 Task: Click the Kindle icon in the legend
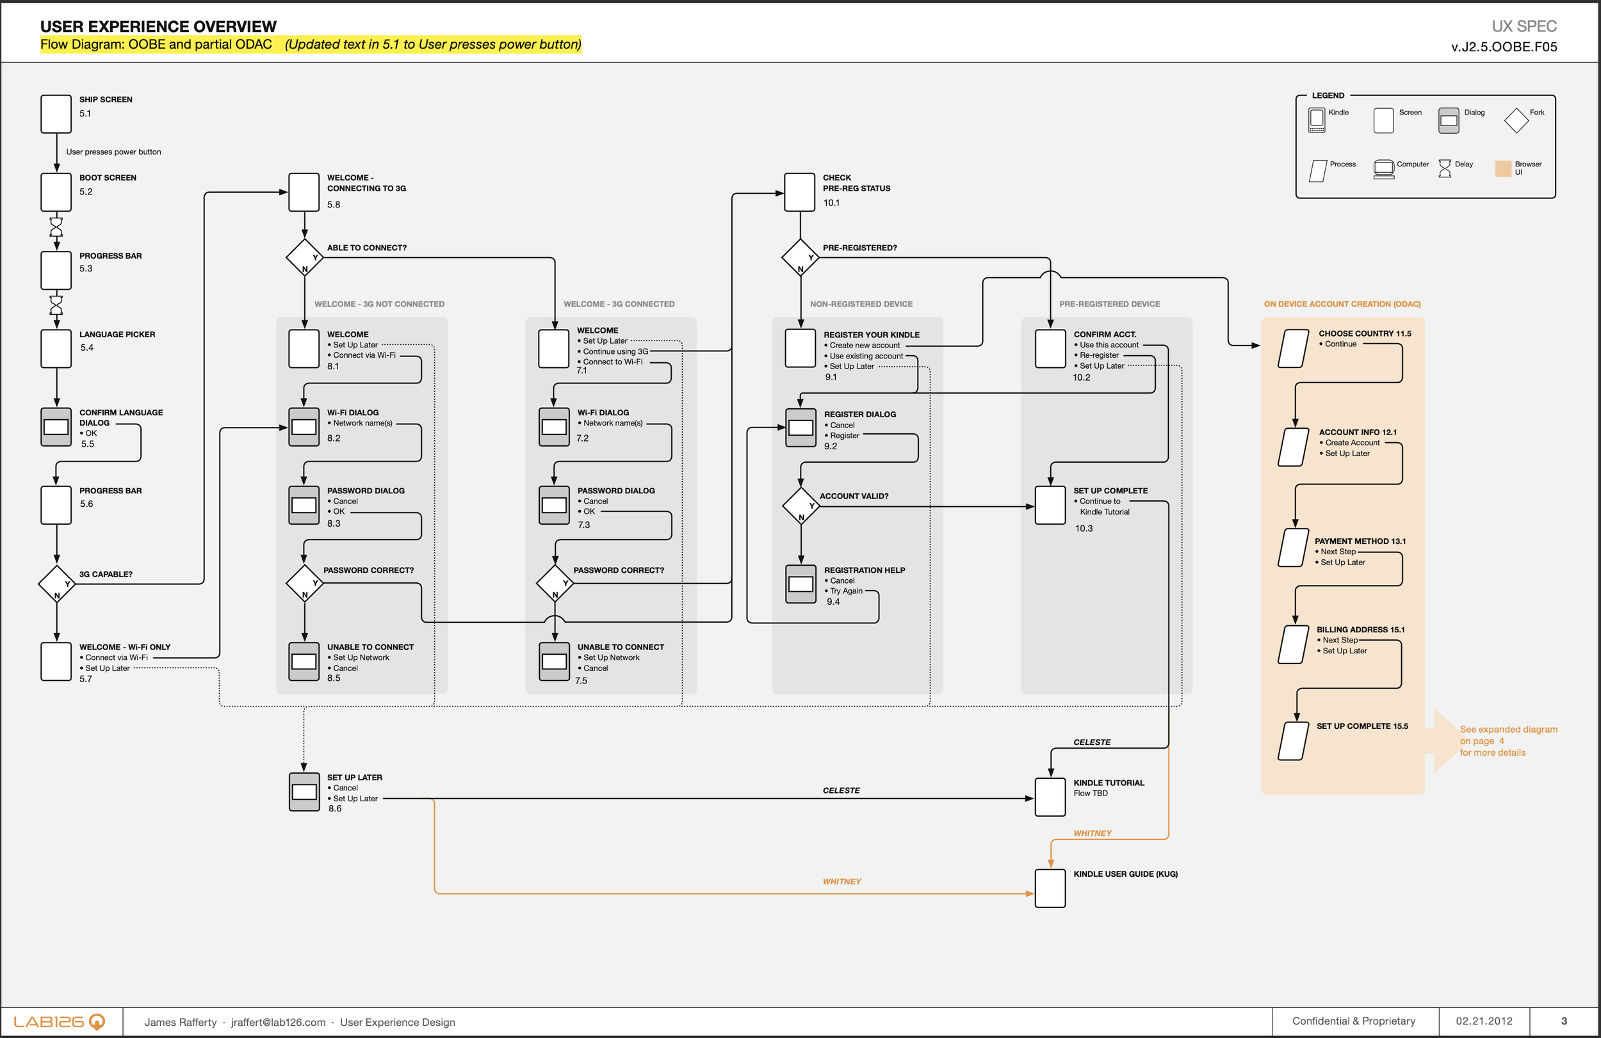pos(1317,120)
